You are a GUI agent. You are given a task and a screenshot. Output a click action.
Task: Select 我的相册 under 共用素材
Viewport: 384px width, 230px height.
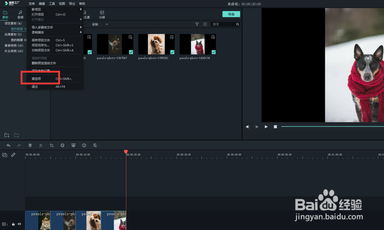point(18,40)
